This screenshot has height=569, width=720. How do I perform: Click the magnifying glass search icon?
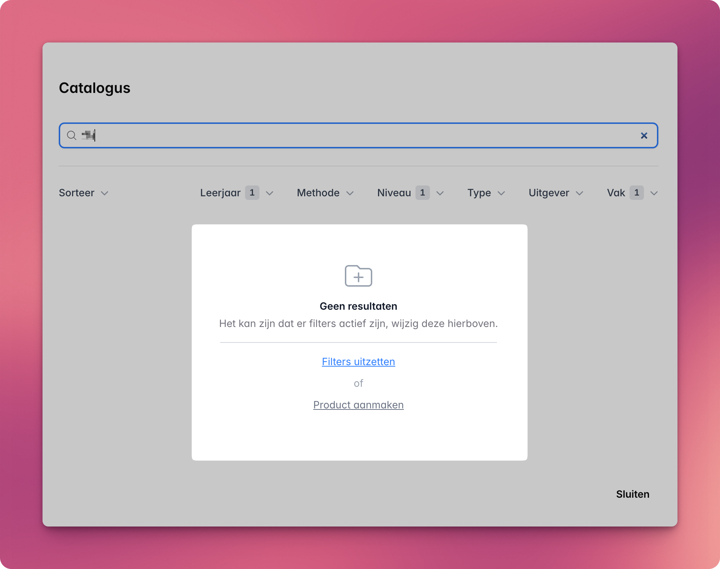pyautogui.click(x=72, y=135)
